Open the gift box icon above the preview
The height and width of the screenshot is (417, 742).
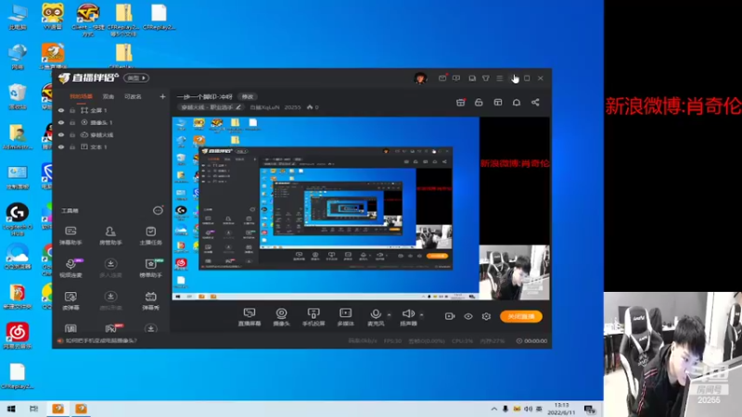[460, 102]
